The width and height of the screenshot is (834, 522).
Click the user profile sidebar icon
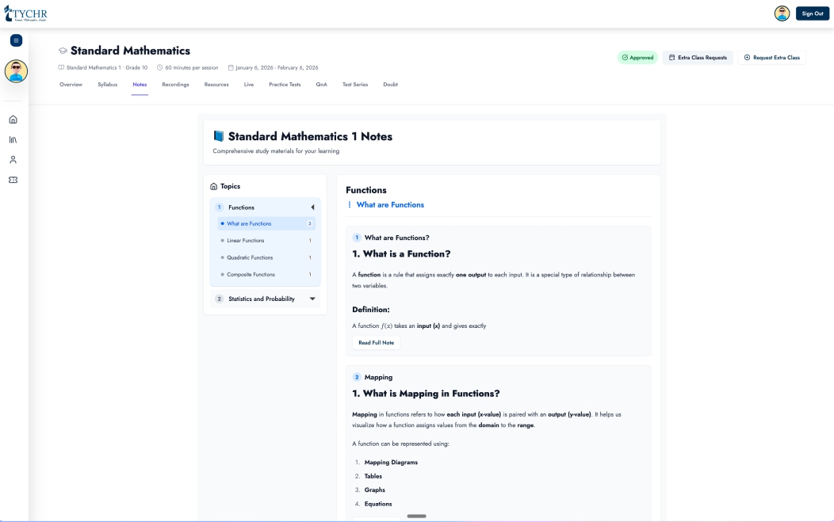coord(13,159)
